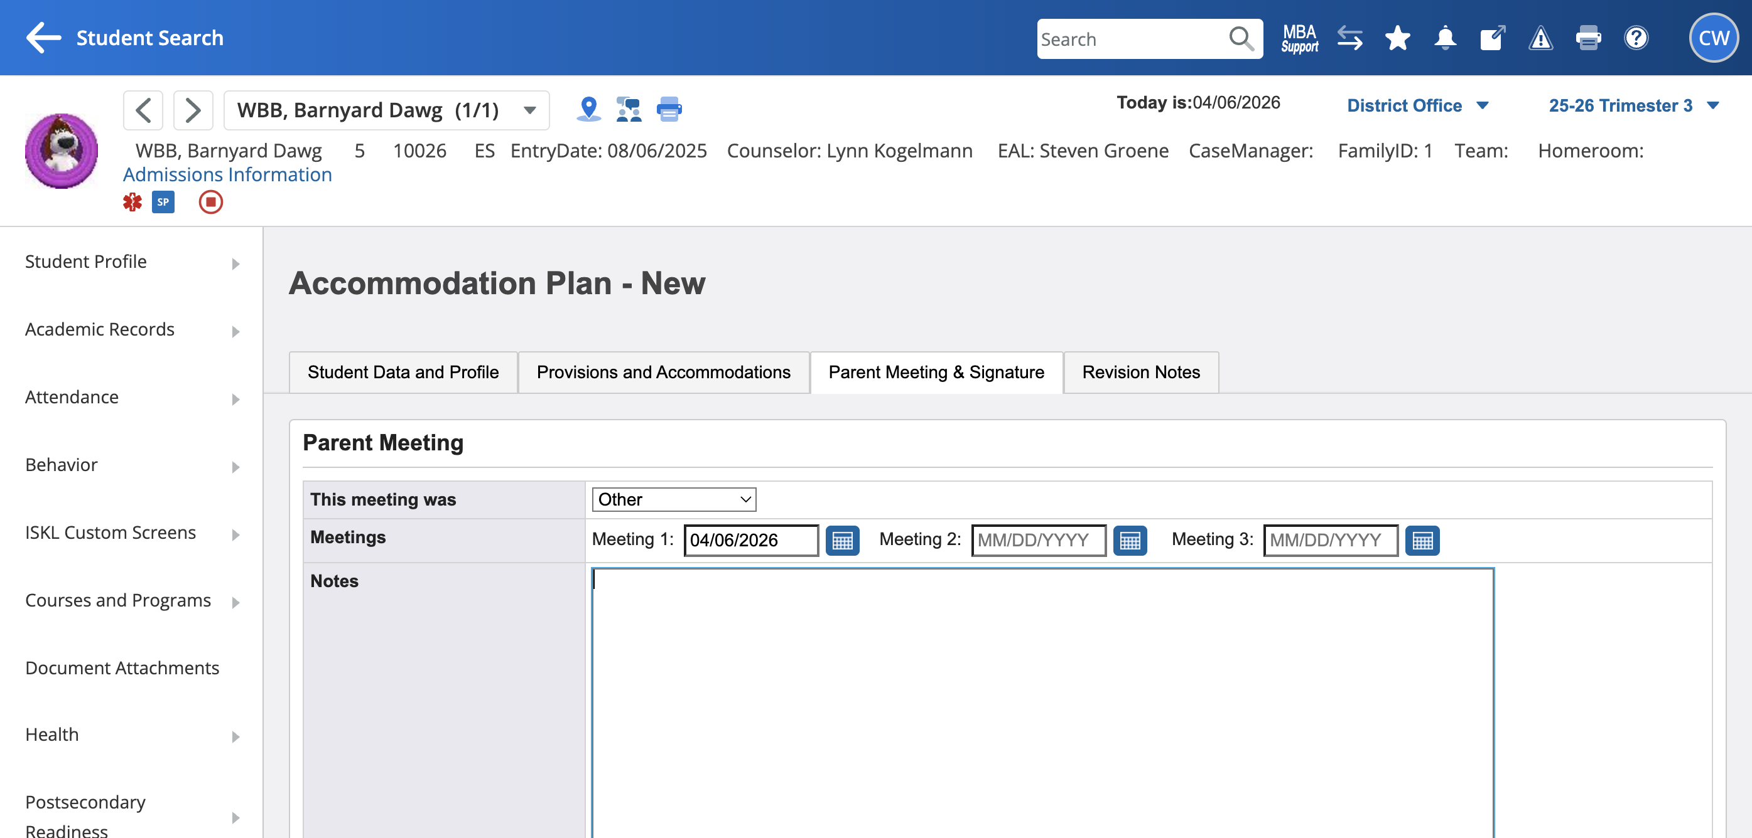Open the 'This meeting was' dropdown
Image resolution: width=1752 pixels, height=838 pixels.
pos(673,499)
